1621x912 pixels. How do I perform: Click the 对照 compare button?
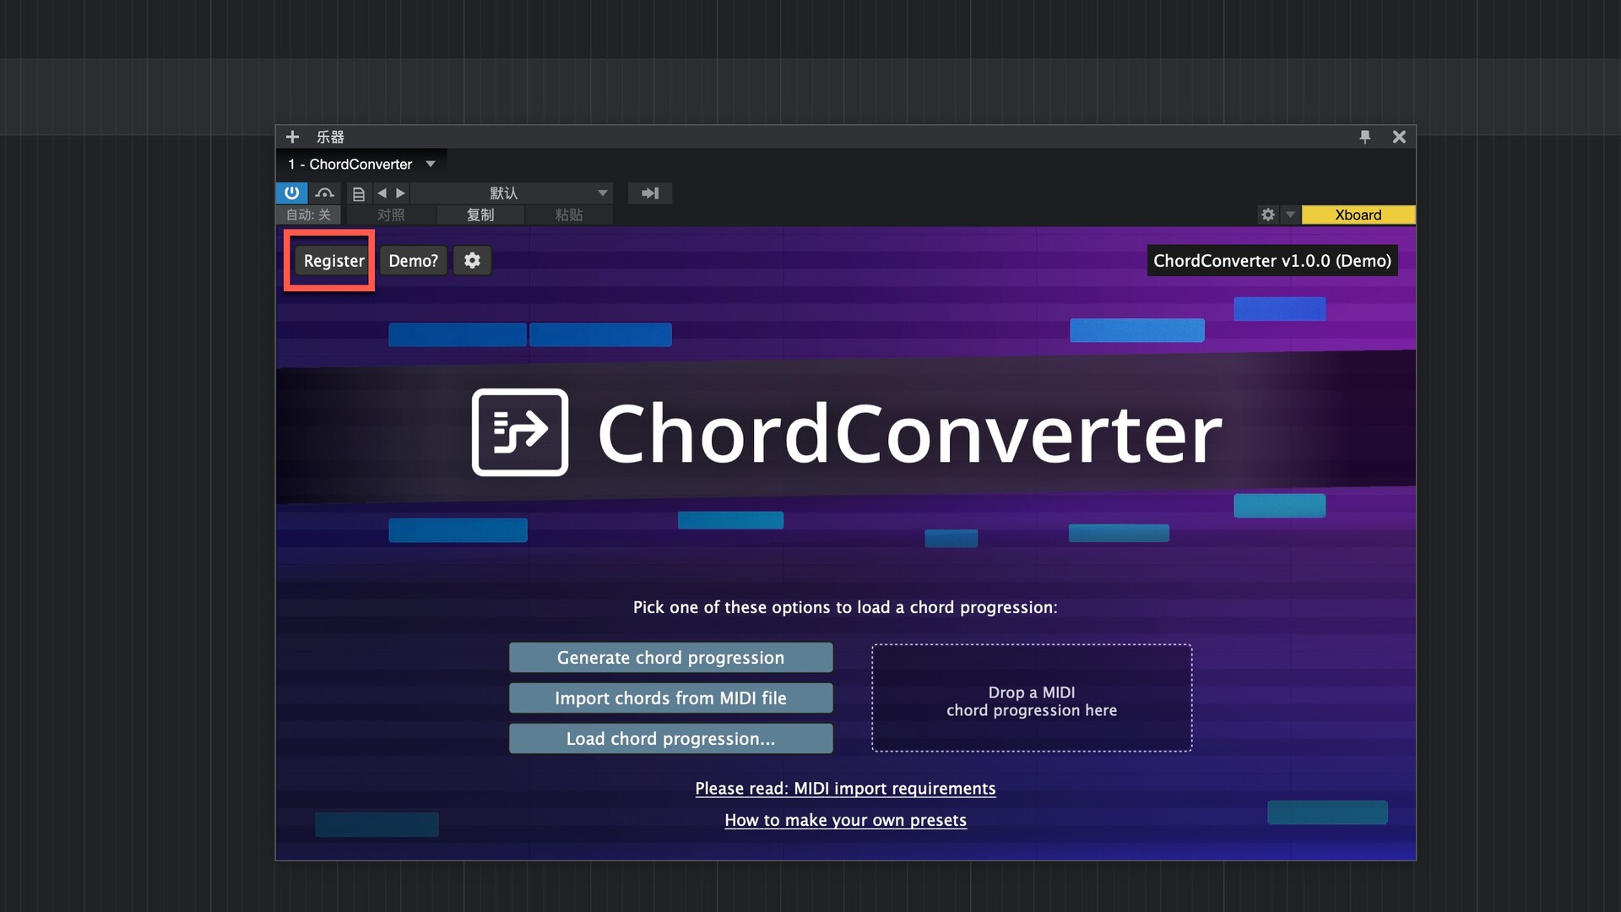coord(391,215)
